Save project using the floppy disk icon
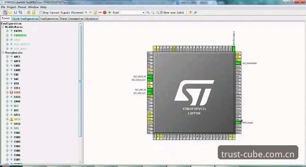The height and width of the screenshot is (167, 306). tap(15, 12)
